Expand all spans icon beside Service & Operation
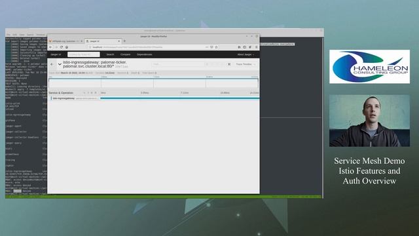The image size is (419, 236). point(92,93)
